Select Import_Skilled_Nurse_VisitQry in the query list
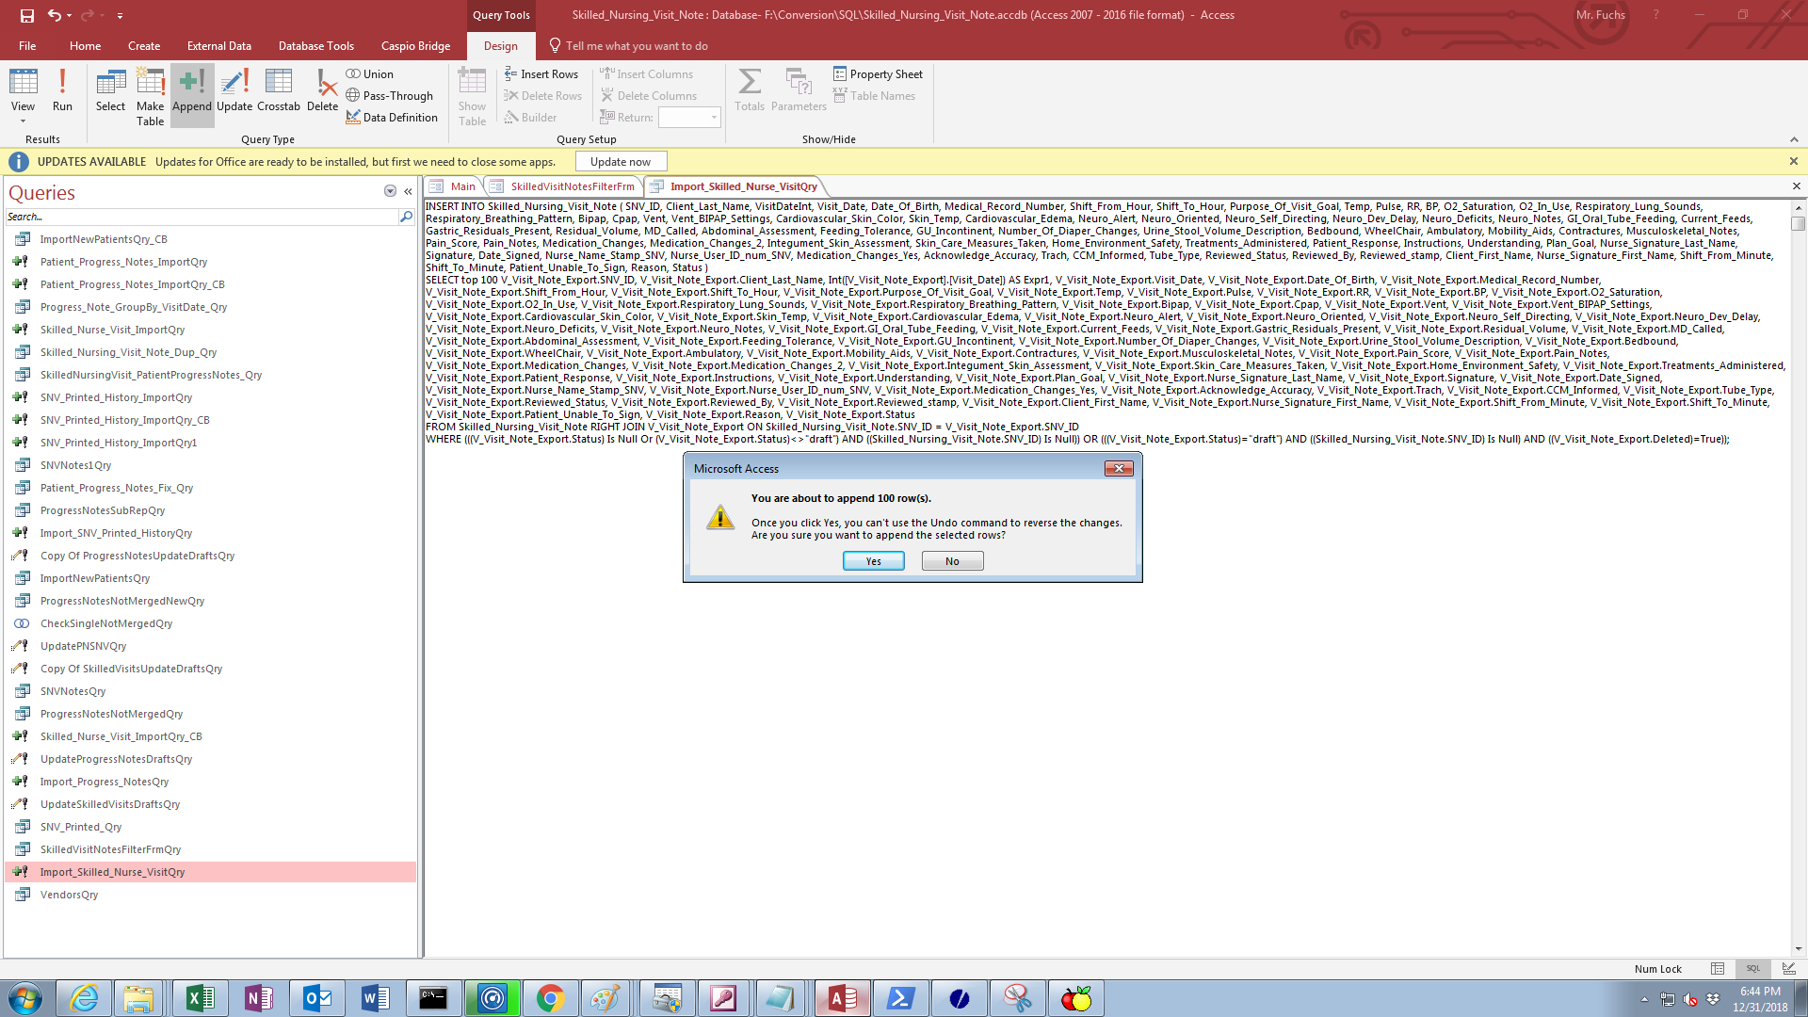 [210, 872]
